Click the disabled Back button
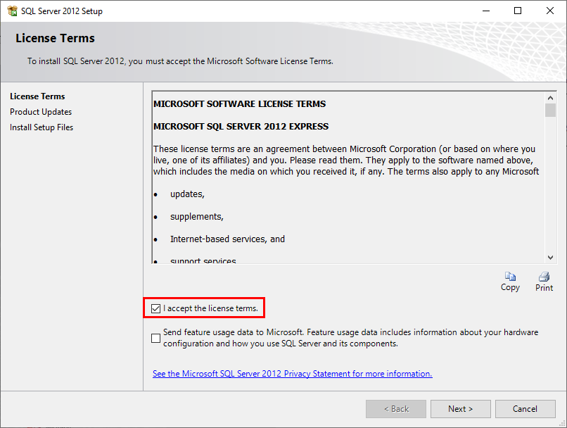Image resolution: width=567 pixels, height=428 pixels. [x=395, y=408]
